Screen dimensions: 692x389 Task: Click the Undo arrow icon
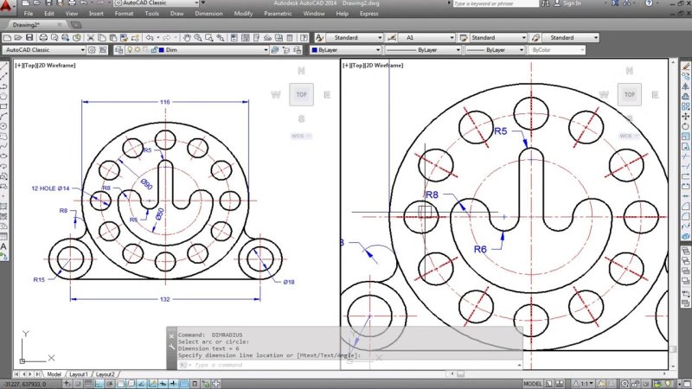point(149,38)
